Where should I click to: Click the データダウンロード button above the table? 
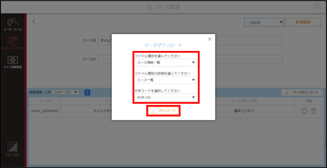[x=302, y=93]
